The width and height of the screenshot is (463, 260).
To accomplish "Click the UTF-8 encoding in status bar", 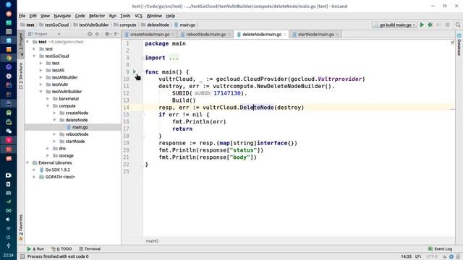I will coord(432,256).
